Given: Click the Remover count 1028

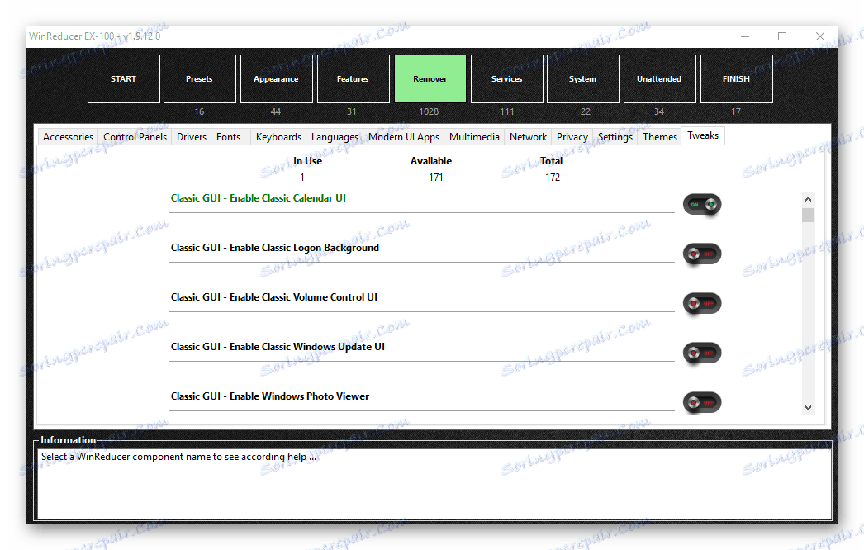Looking at the screenshot, I should (429, 111).
